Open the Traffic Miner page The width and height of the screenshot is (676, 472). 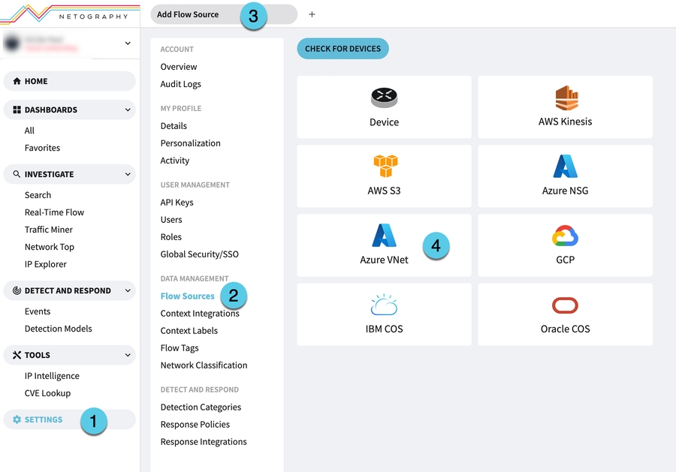click(49, 230)
